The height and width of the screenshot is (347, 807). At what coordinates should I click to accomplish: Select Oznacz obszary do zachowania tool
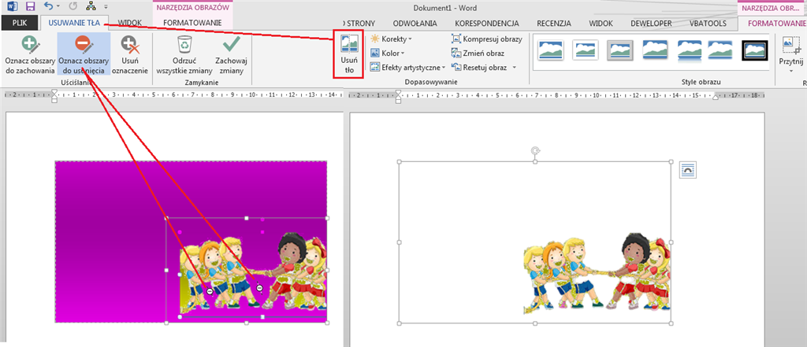tap(30, 55)
